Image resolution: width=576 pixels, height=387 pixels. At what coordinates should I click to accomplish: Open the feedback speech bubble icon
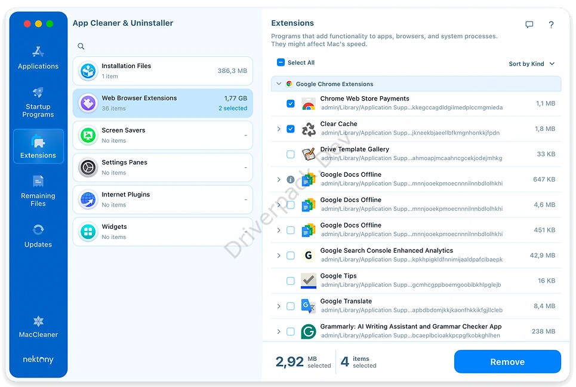tap(529, 24)
